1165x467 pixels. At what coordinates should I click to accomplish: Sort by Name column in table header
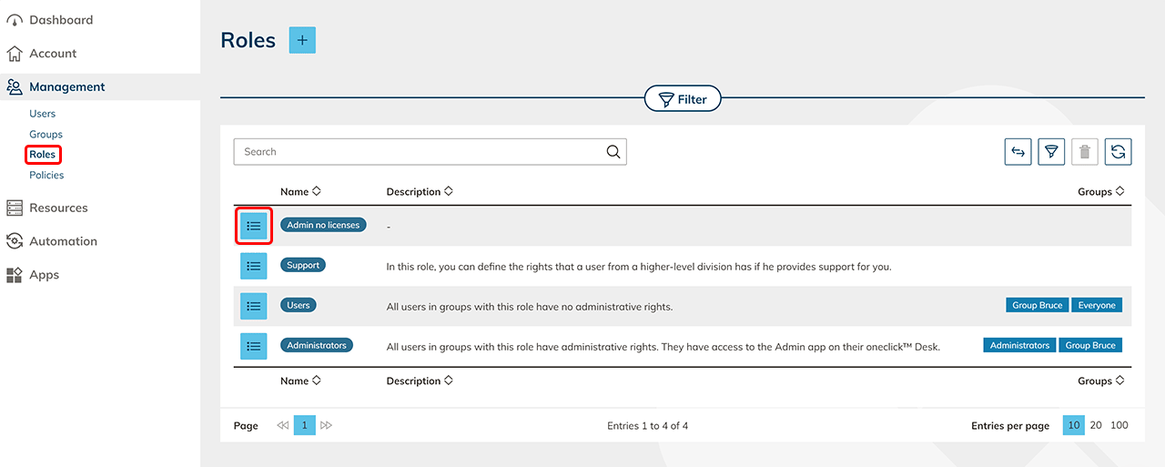(x=300, y=192)
